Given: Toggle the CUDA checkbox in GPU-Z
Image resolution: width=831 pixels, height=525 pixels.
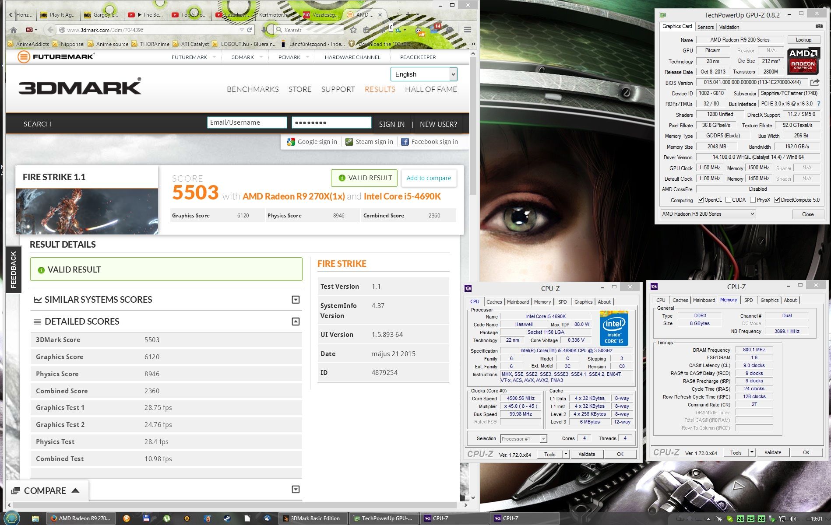Looking at the screenshot, I should click(x=728, y=200).
